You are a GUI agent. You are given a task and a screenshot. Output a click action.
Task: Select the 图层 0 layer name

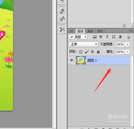tap(92, 61)
